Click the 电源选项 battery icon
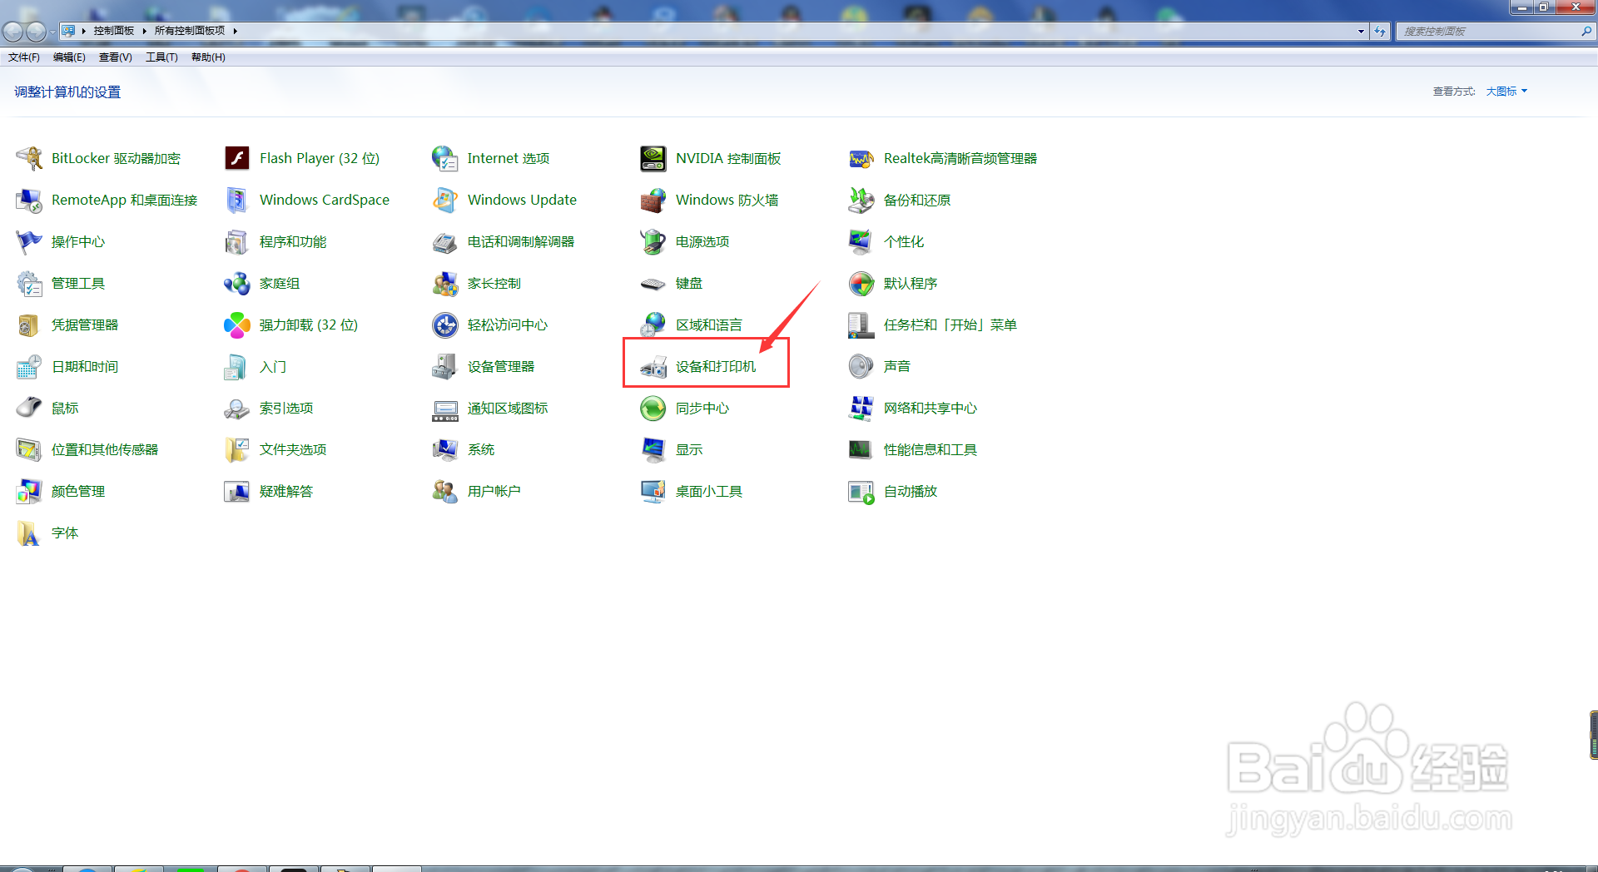This screenshot has height=872, width=1598. [x=653, y=241]
